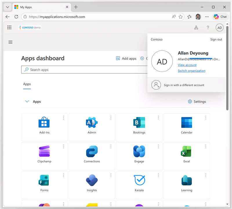
Task: Open the View account link
Action: (187, 65)
